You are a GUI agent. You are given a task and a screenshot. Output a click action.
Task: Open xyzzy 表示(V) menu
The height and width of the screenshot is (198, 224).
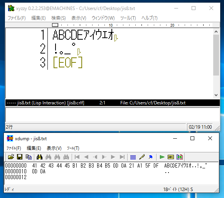[79, 18]
